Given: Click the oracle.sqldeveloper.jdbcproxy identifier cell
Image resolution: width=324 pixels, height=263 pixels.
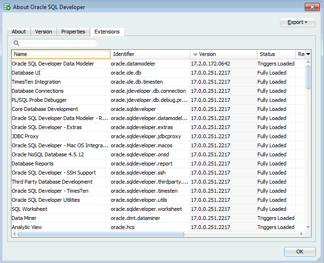Looking at the screenshot, I should pyautogui.click(x=150, y=136).
